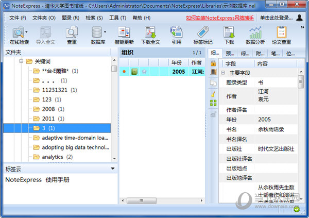Open the 文件 (F) menu
This screenshot has width=309, height=218.
pyautogui.click(x=18, y=18)
